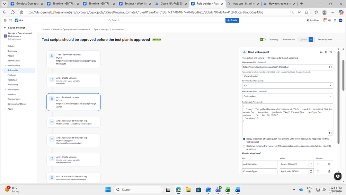The height and width of the screenshot is (195, 346).
Task: Open the user profile avatar
Action: coord(340,20)
